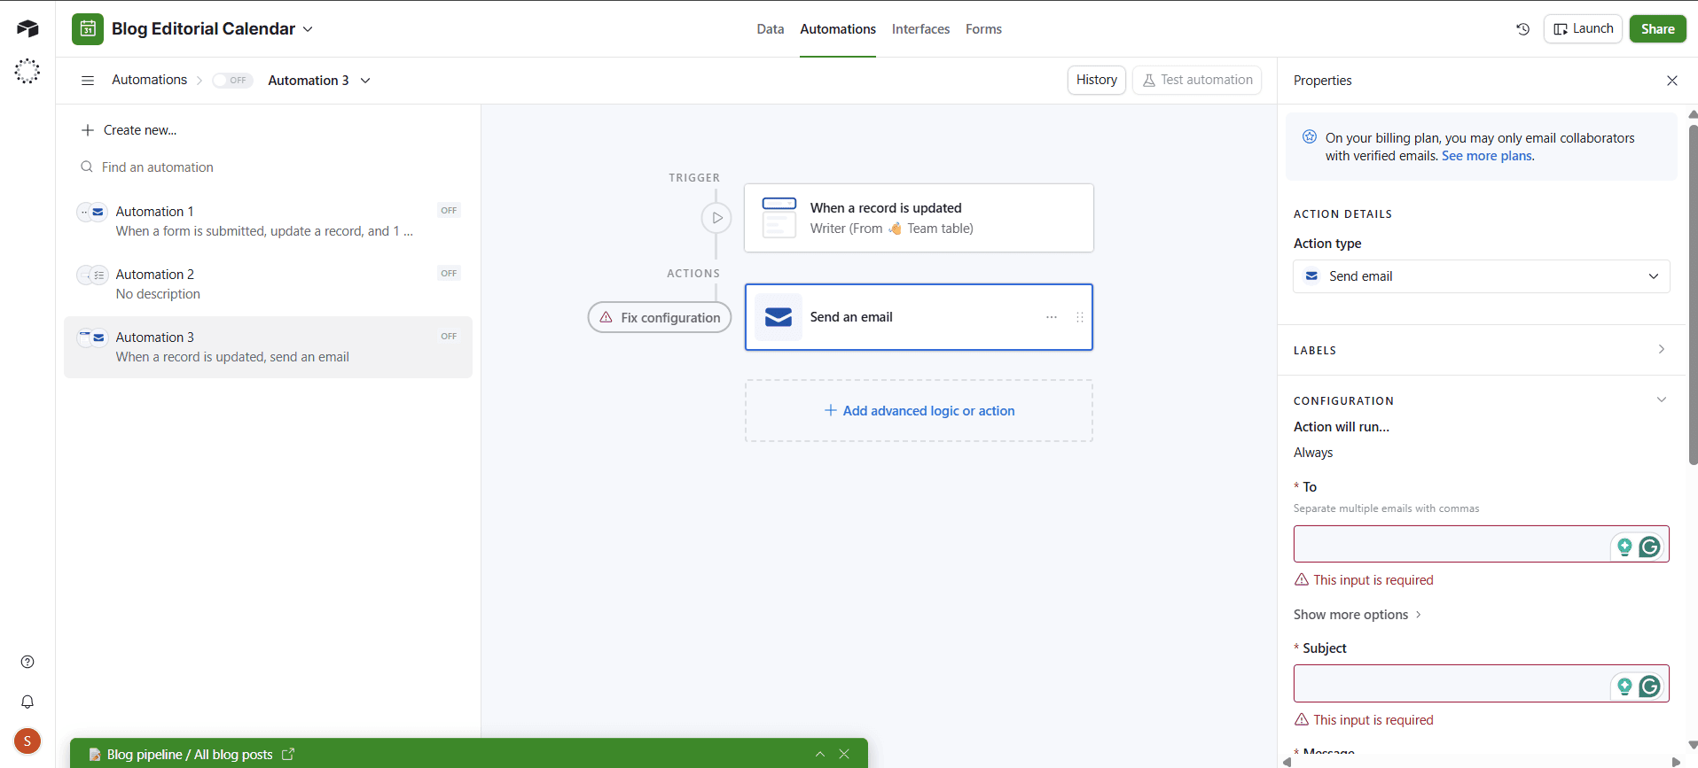This screenshot has height=768, width=1698.
Task: Click the To email input field
Action: tap(1451, 544)
